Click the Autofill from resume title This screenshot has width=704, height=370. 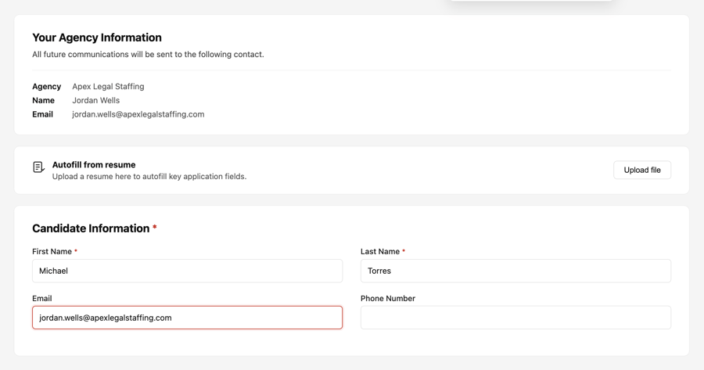(x=94, y=165)
